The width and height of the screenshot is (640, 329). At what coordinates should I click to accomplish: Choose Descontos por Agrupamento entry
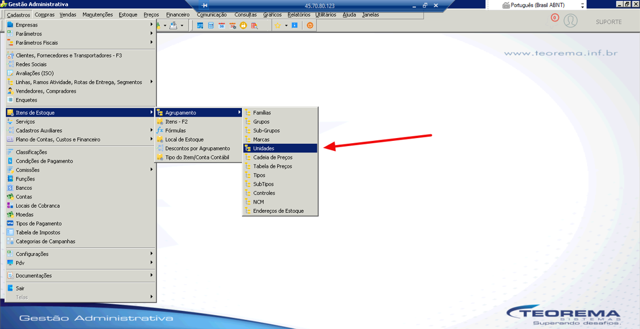(199, 148)
